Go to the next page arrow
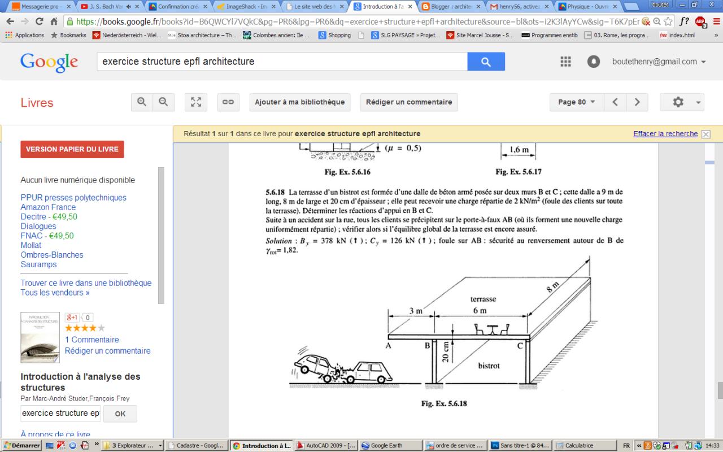 tap(637, 102)
